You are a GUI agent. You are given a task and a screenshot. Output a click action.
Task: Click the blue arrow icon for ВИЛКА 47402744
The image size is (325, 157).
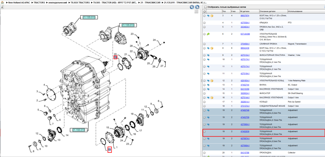tap(208, 85)
